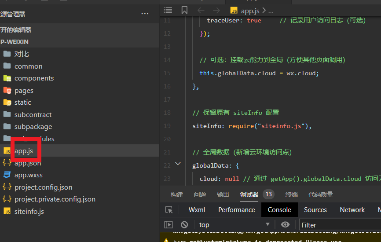381x242 pixels.
Task: Open the Network tab
Action: click(x=352, y=210)
